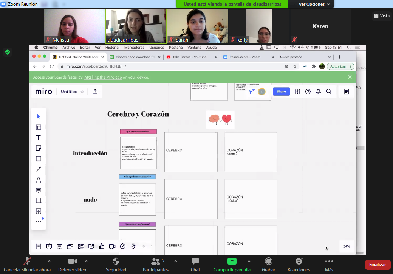The image size is (393, 274).
Task: Open the Historial menu
Action: click(x=112, y=47)
